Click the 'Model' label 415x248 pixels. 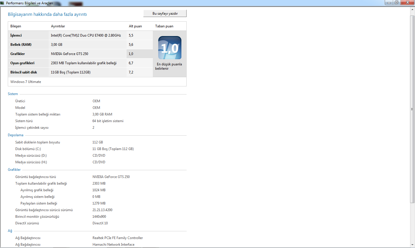20,108
